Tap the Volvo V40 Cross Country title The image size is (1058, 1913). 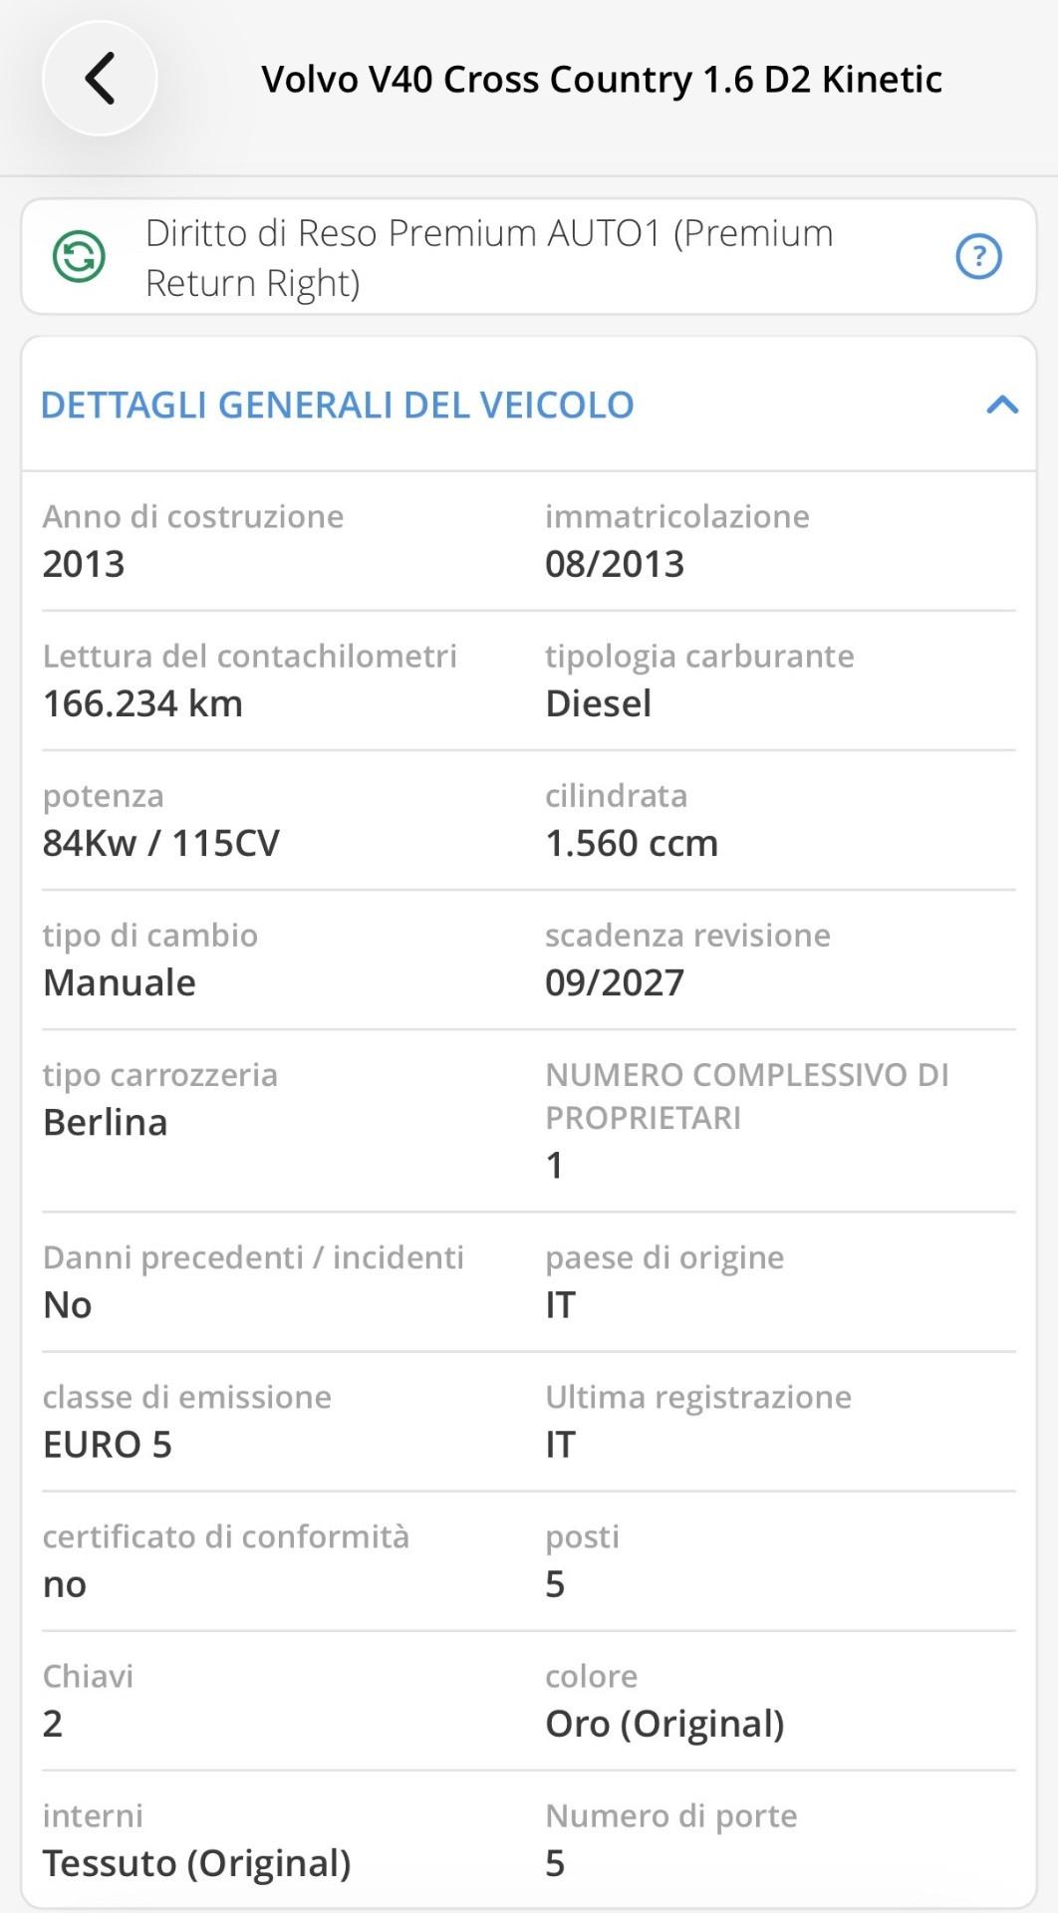click(x=602, y=80)
